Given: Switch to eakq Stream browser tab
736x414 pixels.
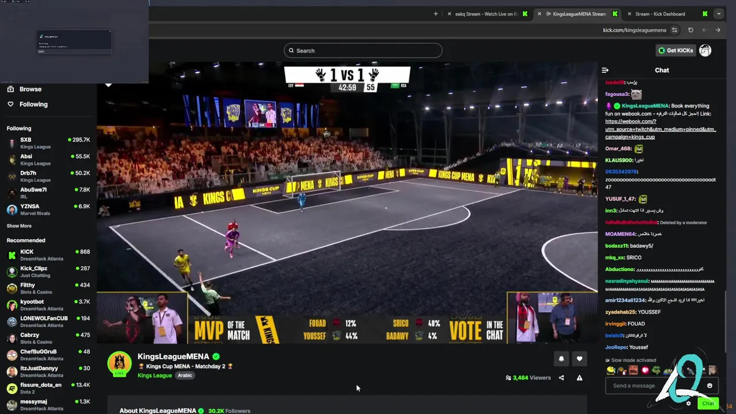Looking at the screenshot, I should tap(488, 14).
